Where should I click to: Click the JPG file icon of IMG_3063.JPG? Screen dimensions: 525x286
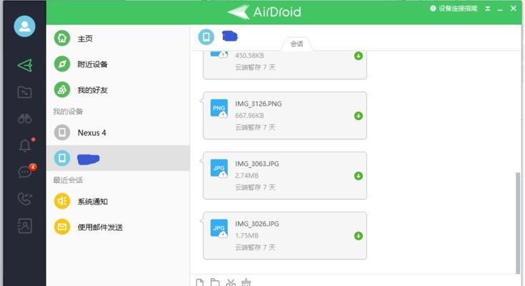click(x=219, y=168)
